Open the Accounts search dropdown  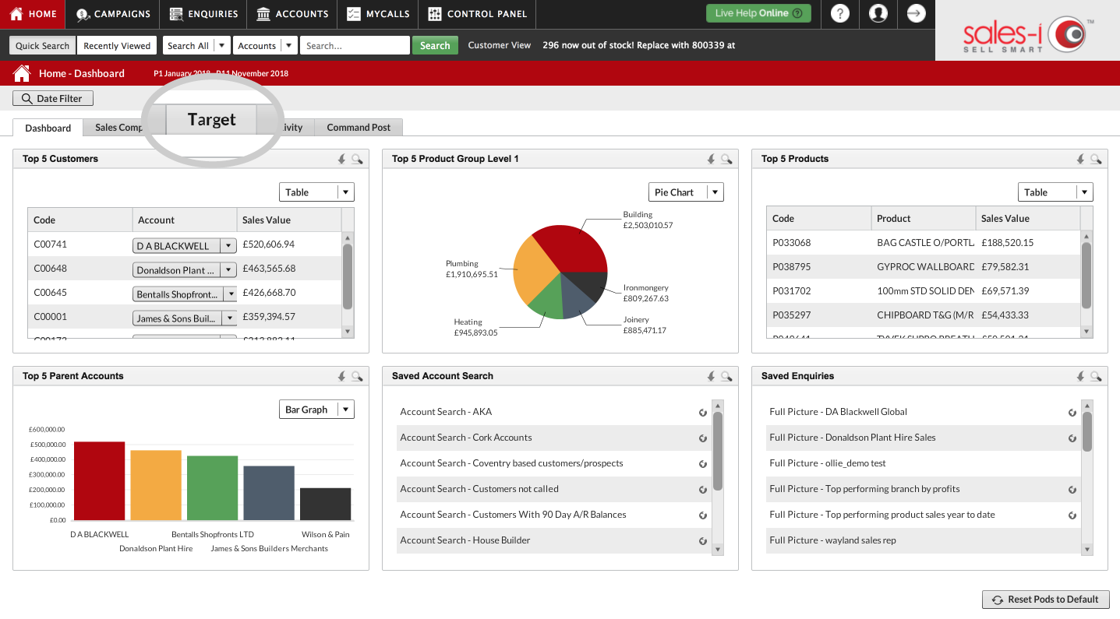pyautogui.click(x=265, y=46)
